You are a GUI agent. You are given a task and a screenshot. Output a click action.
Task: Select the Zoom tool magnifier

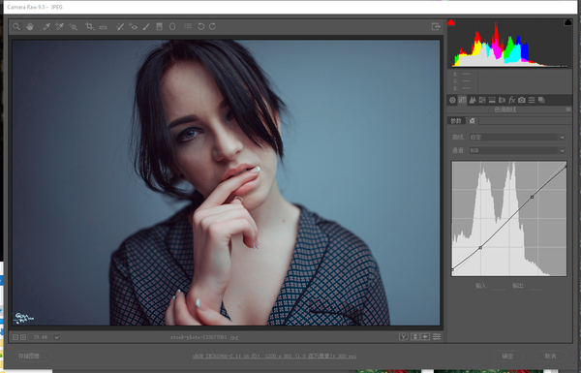pos(16,26)
